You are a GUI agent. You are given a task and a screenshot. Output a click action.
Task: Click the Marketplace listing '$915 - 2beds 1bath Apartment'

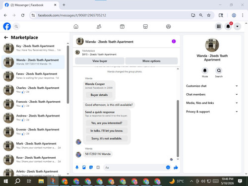coord(99,55)
